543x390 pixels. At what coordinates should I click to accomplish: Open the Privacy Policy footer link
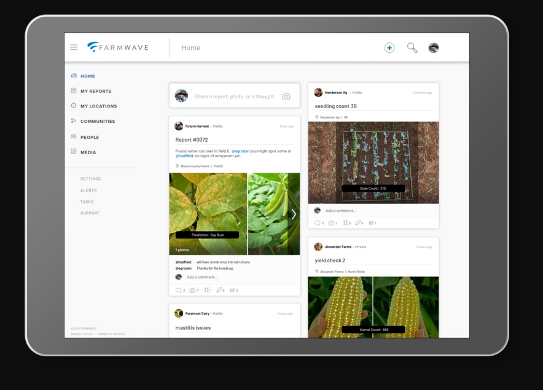[82, 334]
